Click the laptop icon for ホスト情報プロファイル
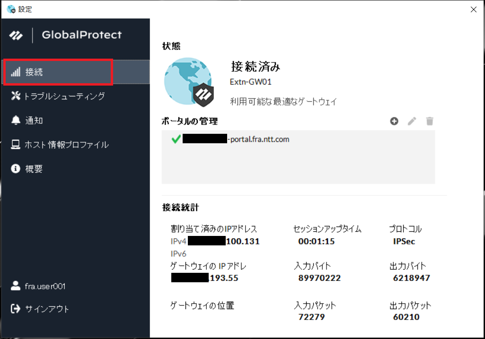 point(16,145)
